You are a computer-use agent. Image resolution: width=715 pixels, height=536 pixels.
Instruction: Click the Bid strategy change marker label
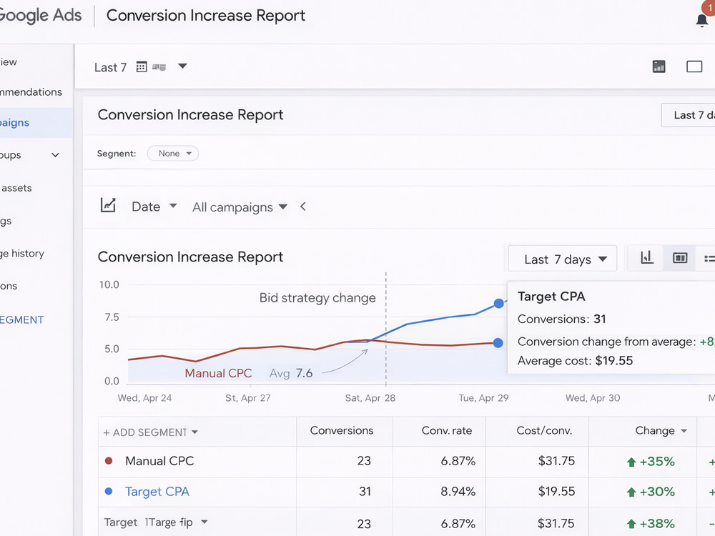tap(317, 297)
